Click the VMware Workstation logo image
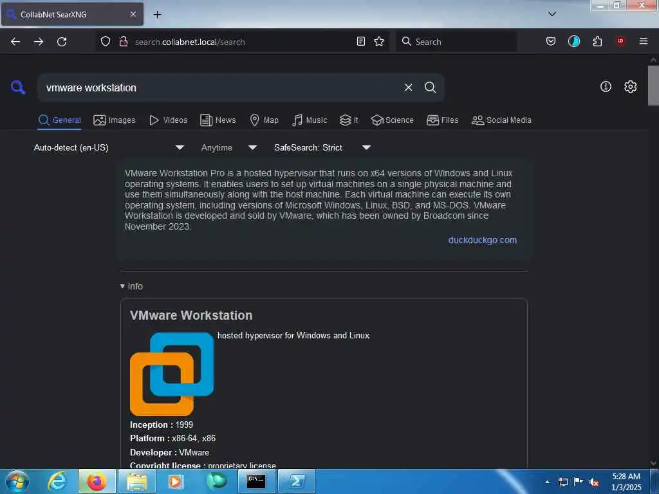 pos(172,374)
